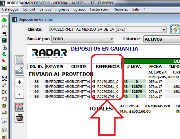Click the delivery truck sidebar icon
This screenshot has height=139, width=180.
4,112
